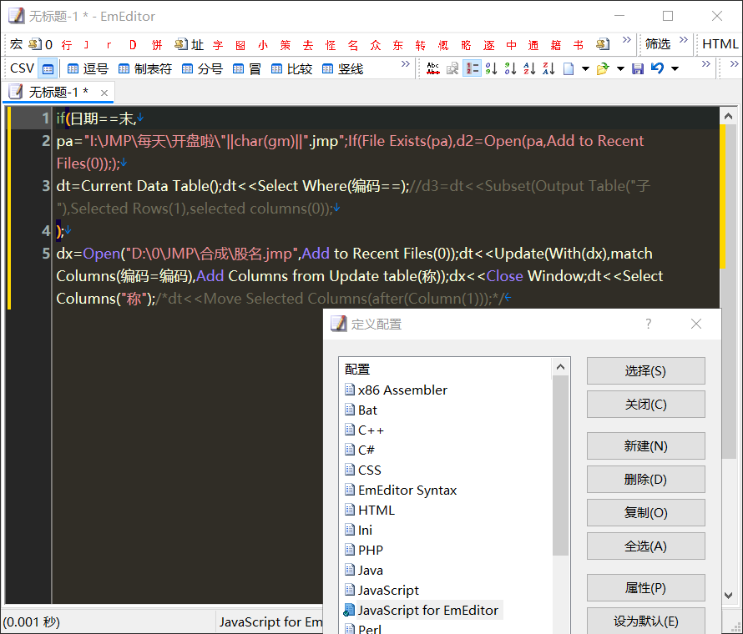Open the New file dropdown arrow

point(585,69)
